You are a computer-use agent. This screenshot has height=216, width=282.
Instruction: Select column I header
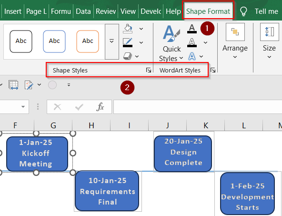coord(129,125)
